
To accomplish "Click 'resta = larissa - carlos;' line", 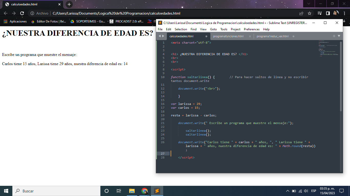I will (194, 115).
